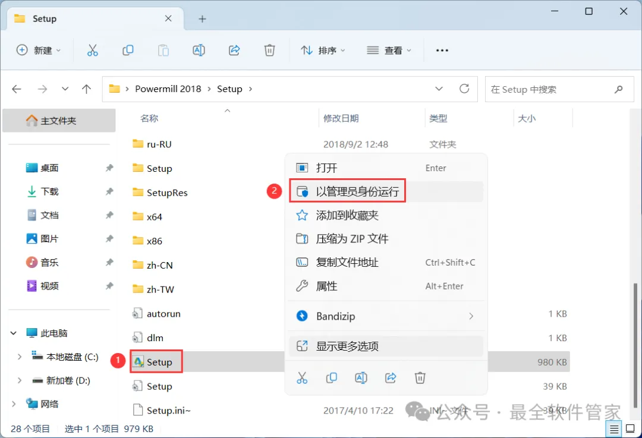Image resolution: width=642 pixels, height=438 pixels.
Task: Click 显示更多选项 menu entry
Action: point(386,346)
